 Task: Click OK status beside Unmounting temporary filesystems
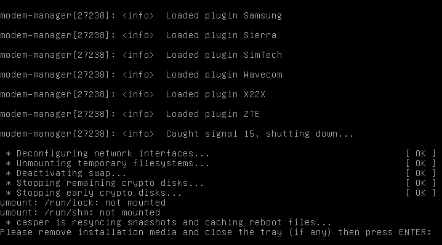click(421, 164)
